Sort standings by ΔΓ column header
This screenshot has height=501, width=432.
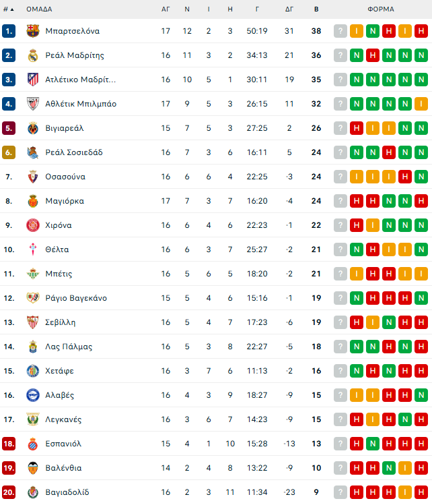(x=289, y=9)
